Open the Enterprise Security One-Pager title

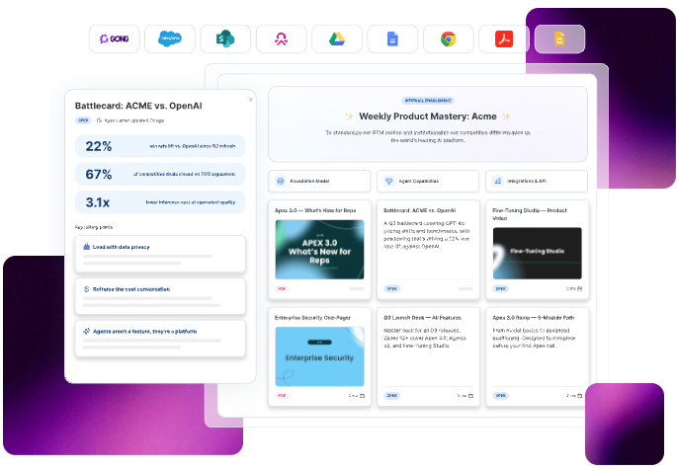pos(312,317)
